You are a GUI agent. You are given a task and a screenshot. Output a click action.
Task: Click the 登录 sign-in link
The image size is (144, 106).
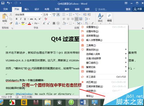point(128,9)
